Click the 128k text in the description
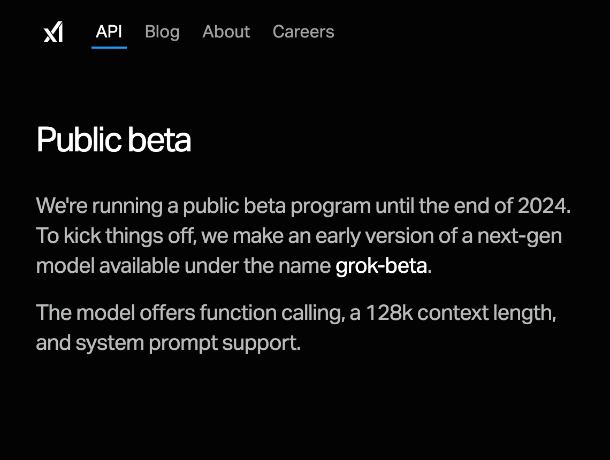The image size is (610, 460). point(389,313)
